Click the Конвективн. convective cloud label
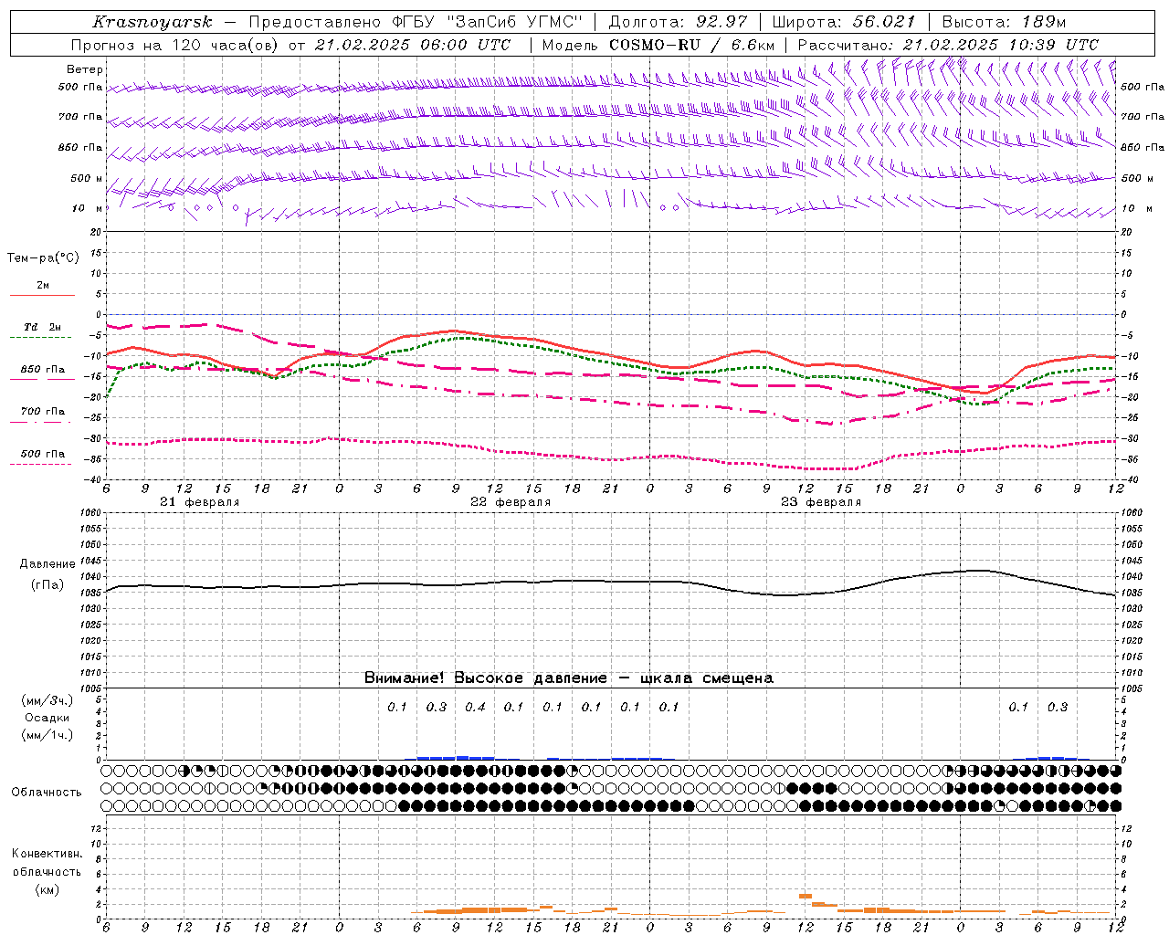This screenshot has height=935, width=1169. [x=47, y=854]
